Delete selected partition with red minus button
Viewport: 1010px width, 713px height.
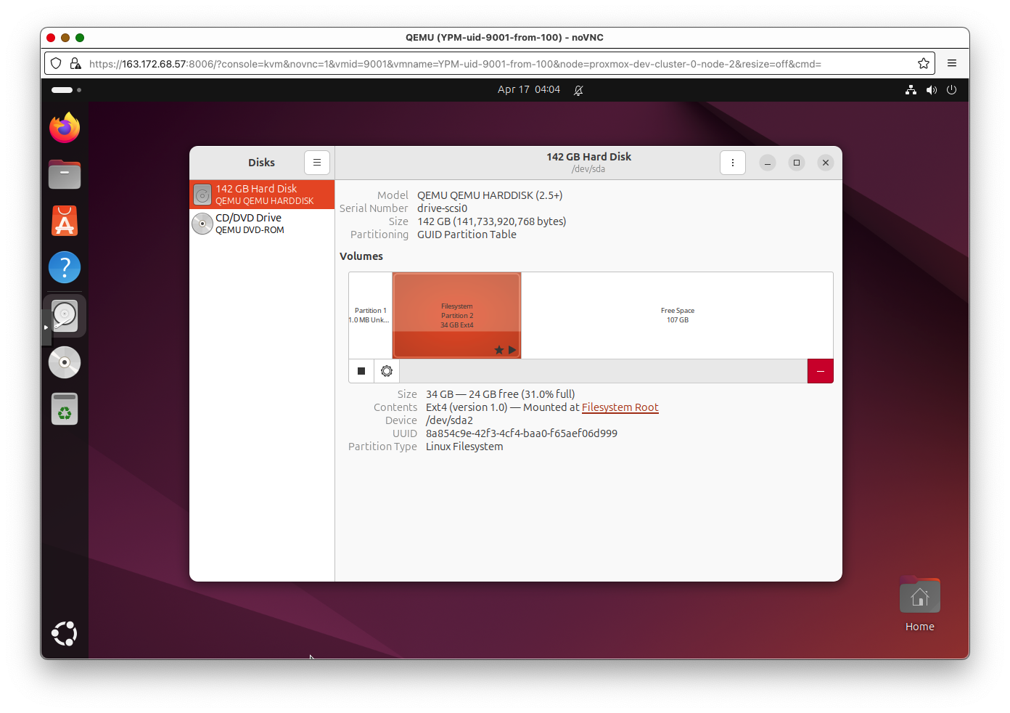point(820,371)
